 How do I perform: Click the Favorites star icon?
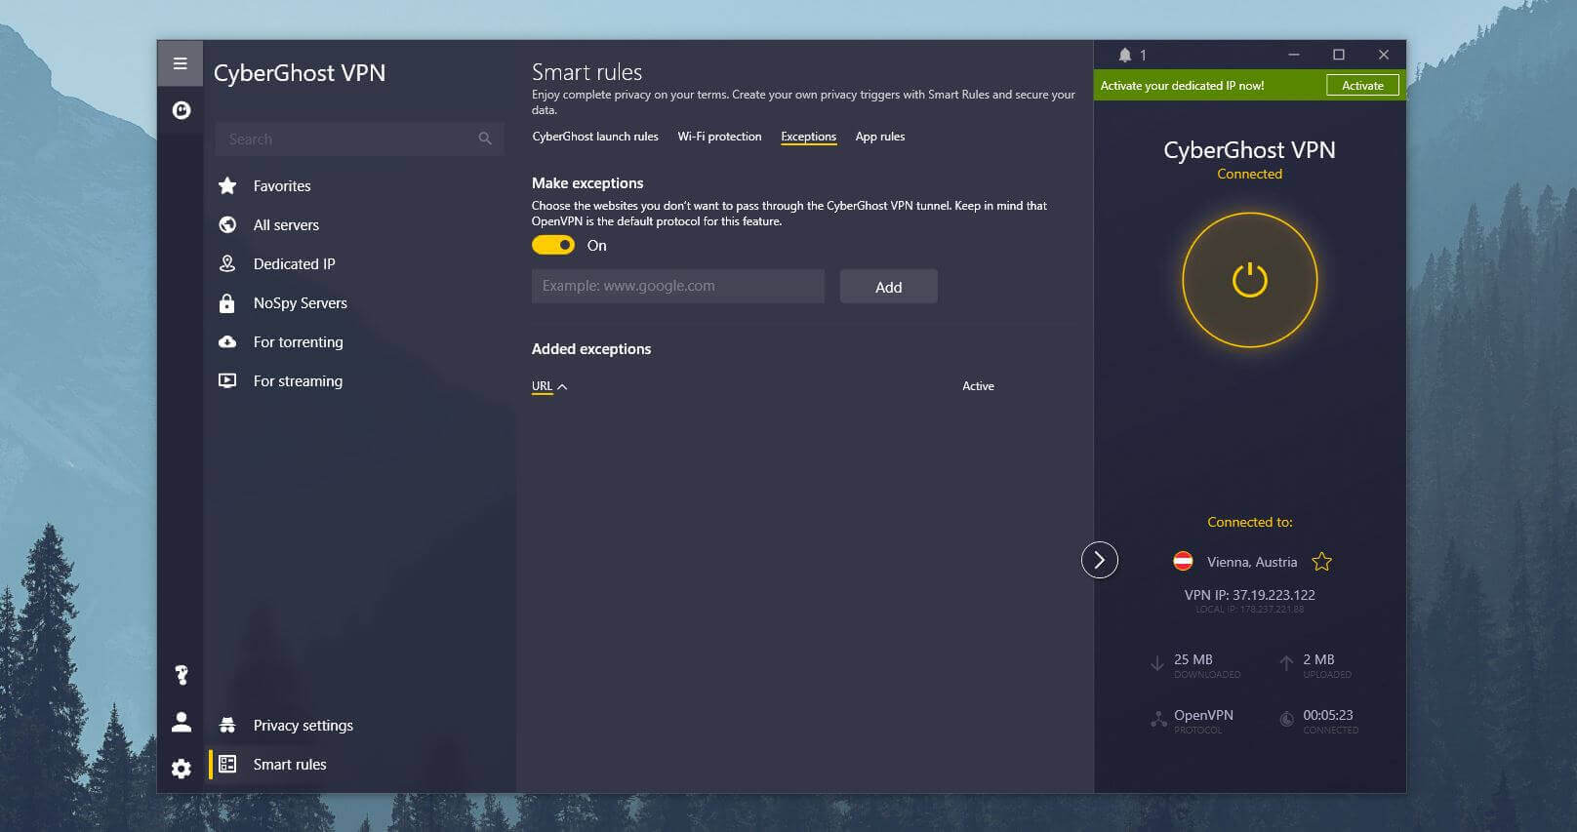227,185
